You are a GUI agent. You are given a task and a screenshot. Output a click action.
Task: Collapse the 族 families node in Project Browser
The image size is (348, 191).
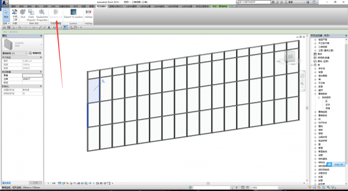312,65
